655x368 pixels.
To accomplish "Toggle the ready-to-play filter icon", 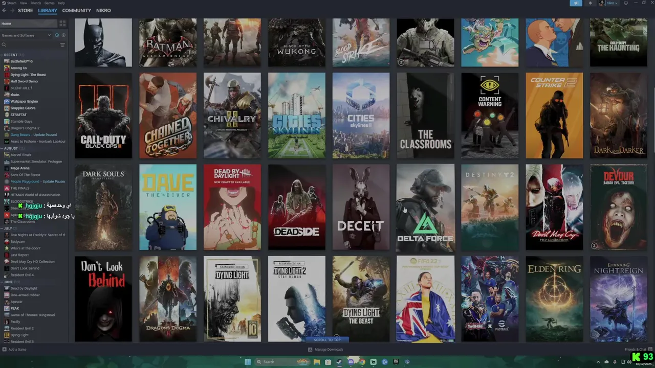I will 62,35.
